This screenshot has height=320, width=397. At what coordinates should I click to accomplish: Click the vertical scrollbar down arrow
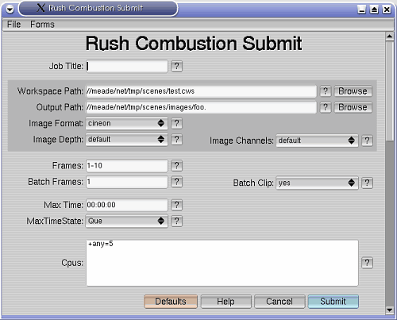click(389, 310)
